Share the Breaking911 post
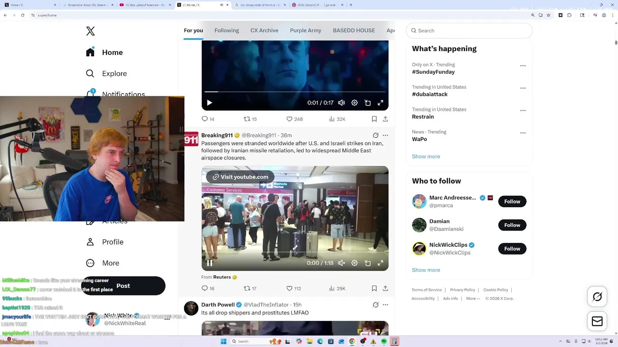The height and width of the screenshot is (347, 618). coord(385,289)
